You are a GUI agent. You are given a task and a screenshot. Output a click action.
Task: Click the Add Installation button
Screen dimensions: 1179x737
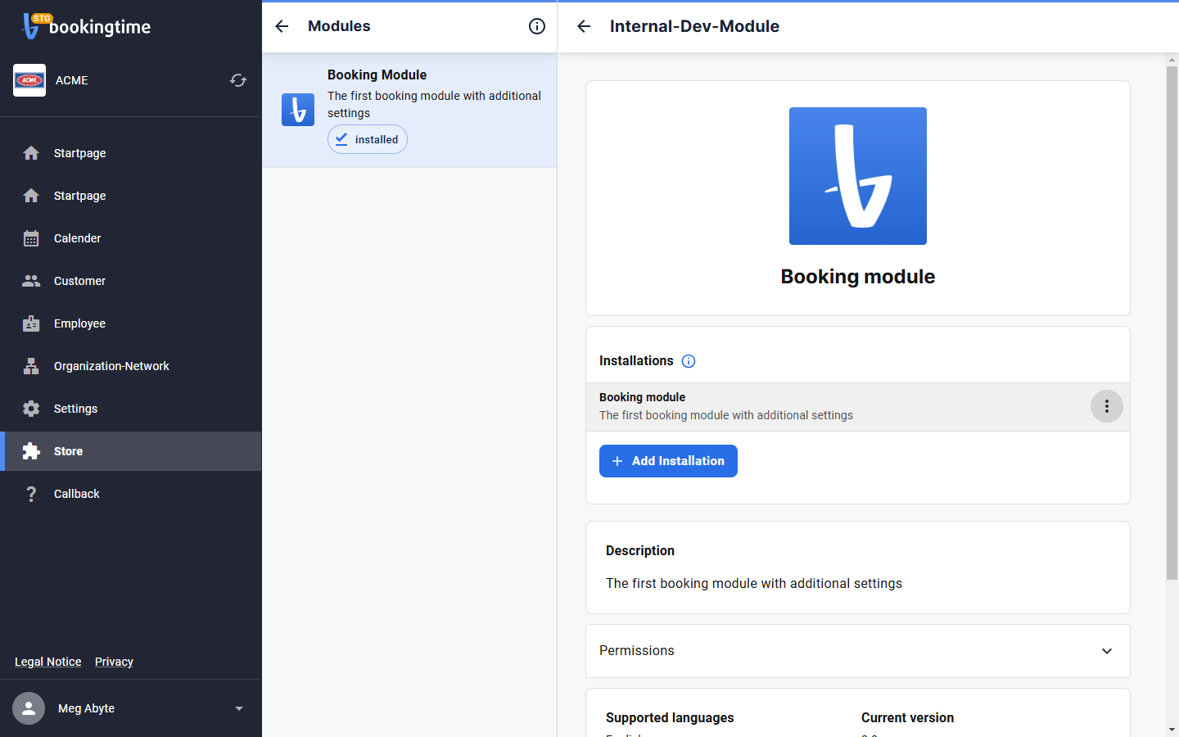[668, 461]
